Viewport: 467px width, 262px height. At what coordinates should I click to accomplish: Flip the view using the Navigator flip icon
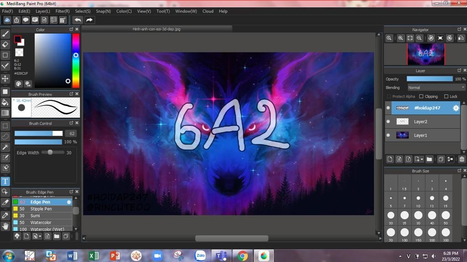(461, 38)
